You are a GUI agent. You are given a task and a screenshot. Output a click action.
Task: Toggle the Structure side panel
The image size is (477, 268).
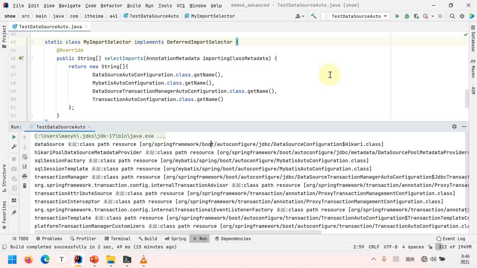pos(4,178)
